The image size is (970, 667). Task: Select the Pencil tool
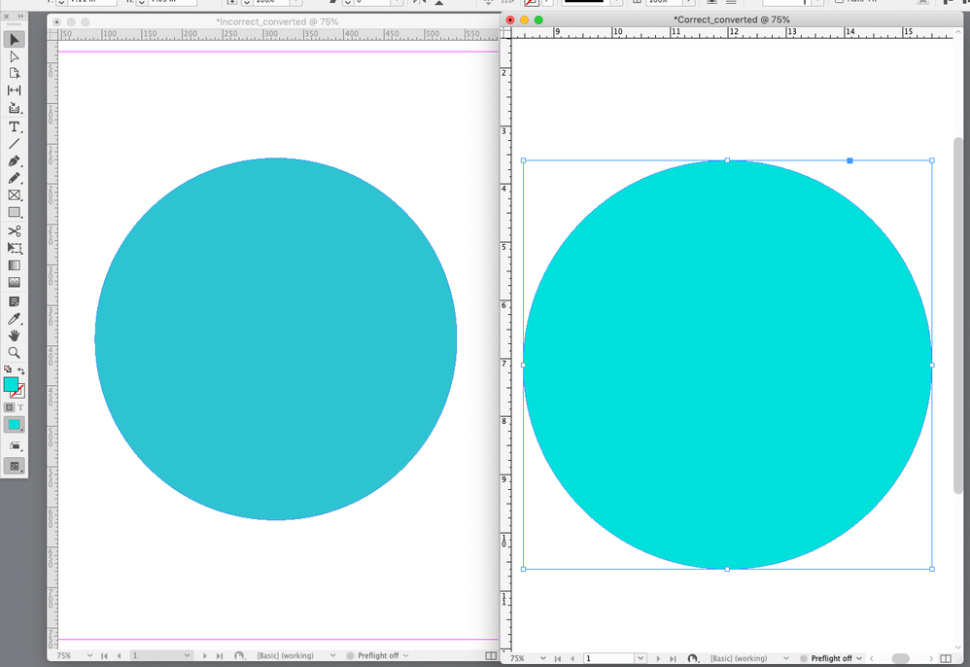15,178
